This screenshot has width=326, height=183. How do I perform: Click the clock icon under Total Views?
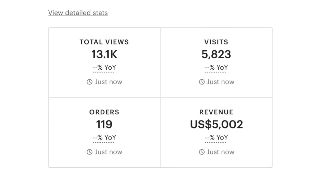[x=89, y=82]
